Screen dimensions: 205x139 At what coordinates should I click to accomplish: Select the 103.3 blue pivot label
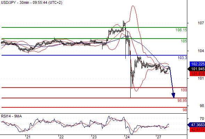182,58
